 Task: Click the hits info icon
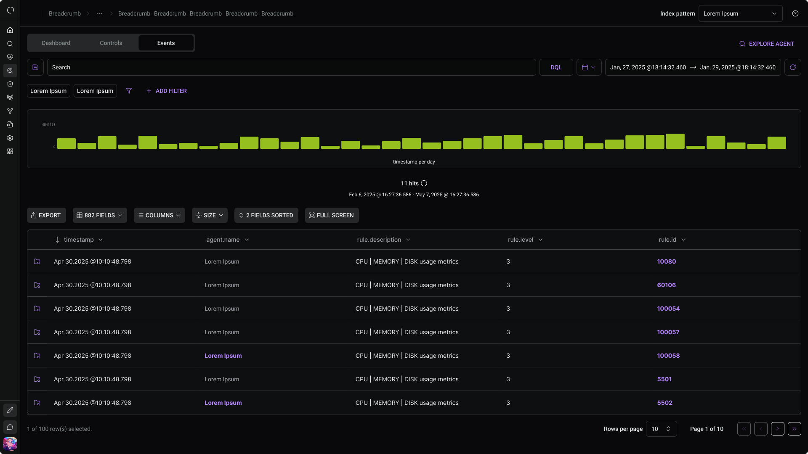click(424, 183)
